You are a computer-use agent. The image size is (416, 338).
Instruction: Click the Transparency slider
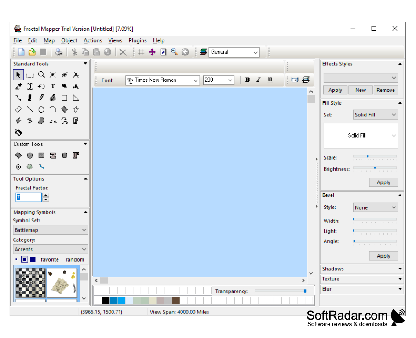pos(281,291)
